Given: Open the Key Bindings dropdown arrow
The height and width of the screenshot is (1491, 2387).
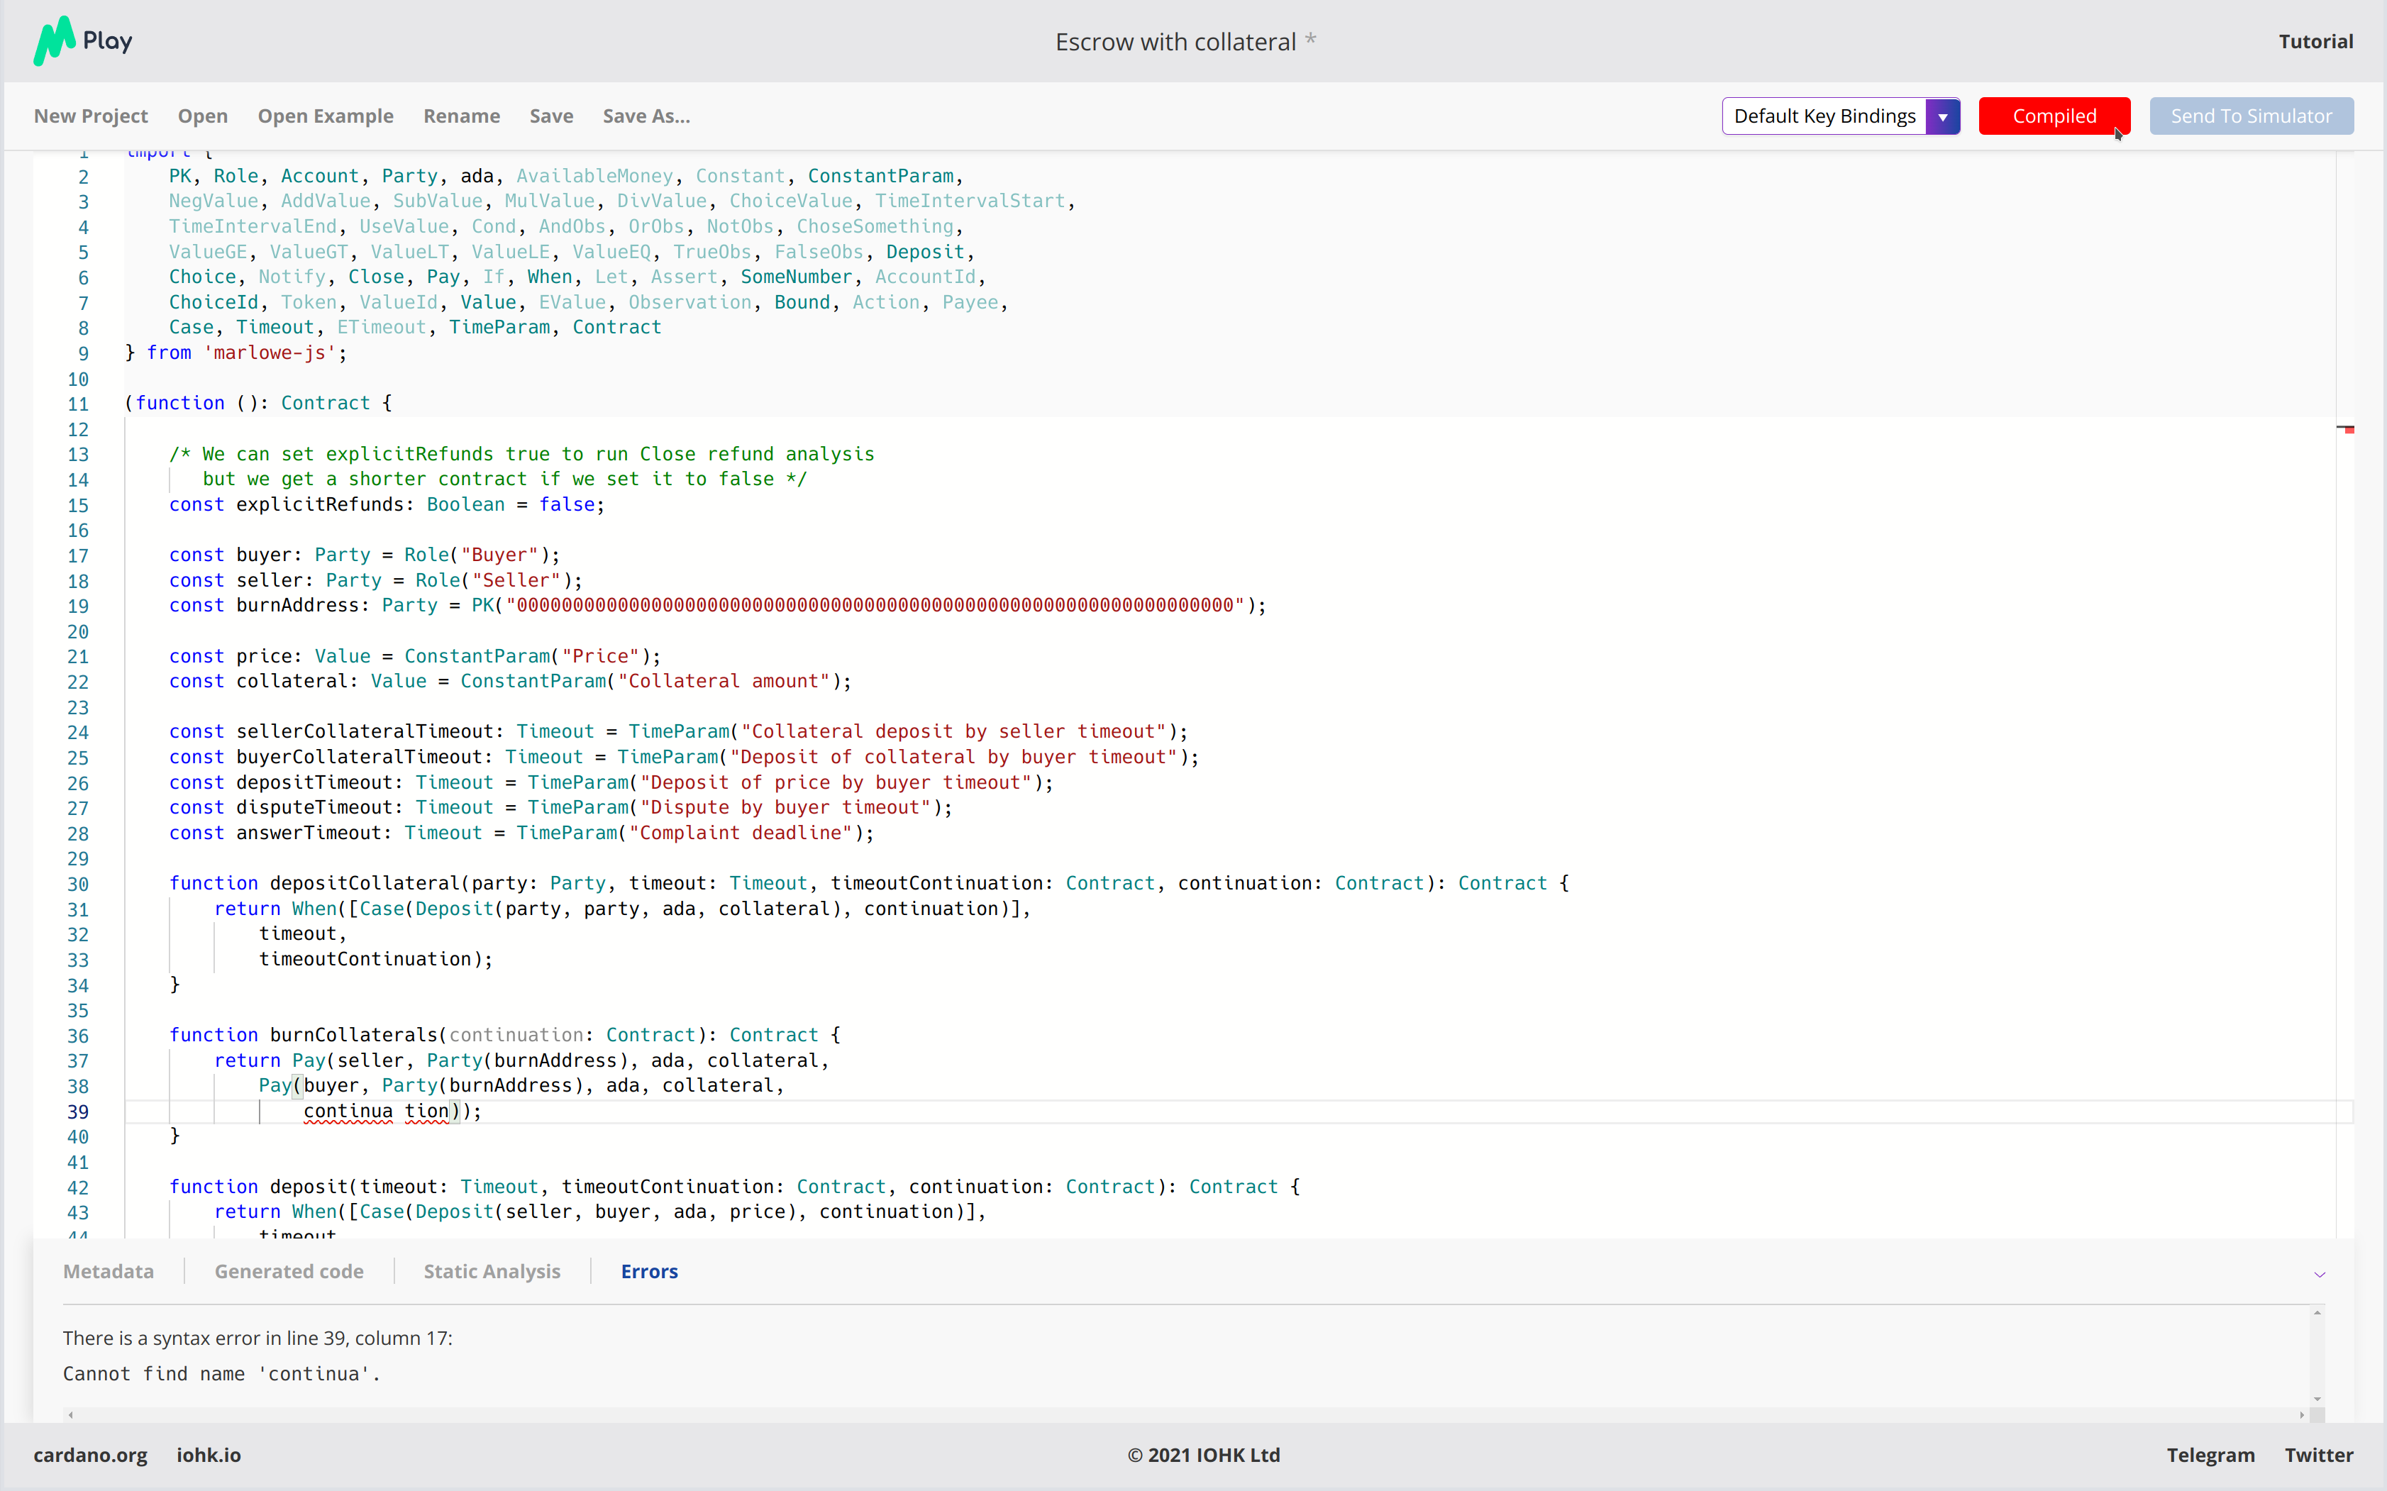Looking at the screenshot, I should coord(1942,116).
